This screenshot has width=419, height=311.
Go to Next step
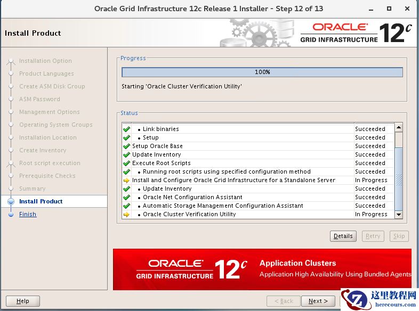pos(318,301)
